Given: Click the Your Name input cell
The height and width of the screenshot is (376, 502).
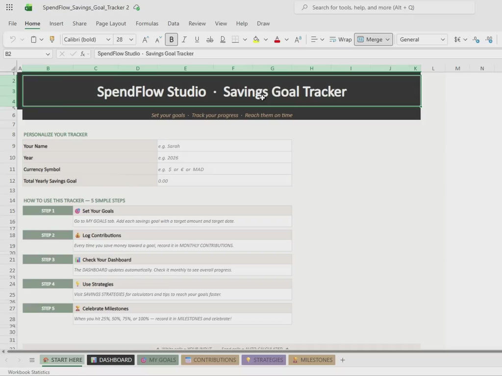Looking at the screenshot, I should [x=224, y=146].
